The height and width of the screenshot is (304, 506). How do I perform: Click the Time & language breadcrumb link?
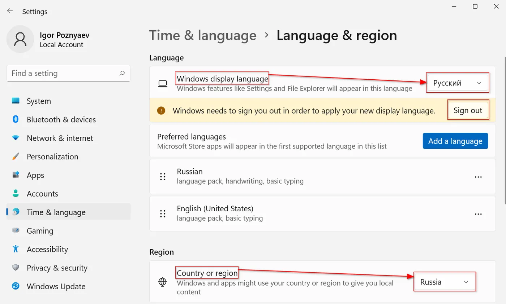coord(203,35)
